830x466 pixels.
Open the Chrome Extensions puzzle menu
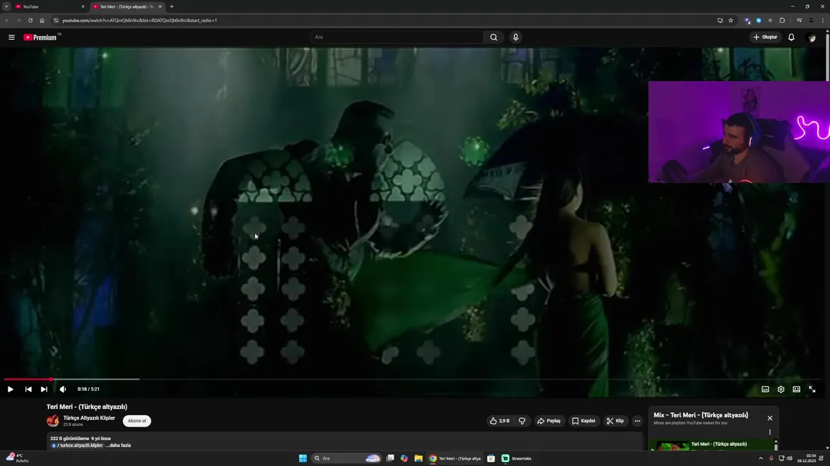782,20
